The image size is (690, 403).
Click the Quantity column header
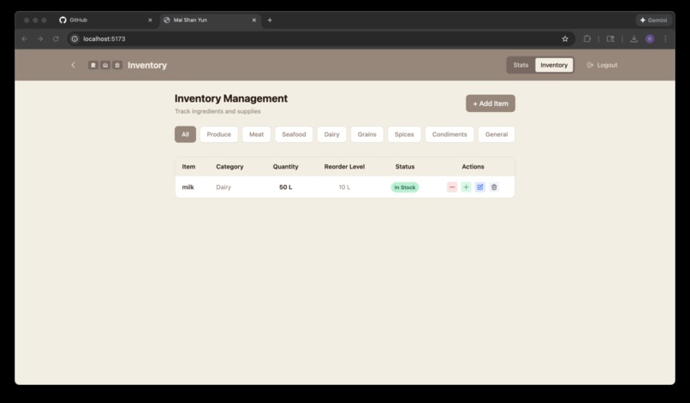pyautogui.click(x=286, y=166)
